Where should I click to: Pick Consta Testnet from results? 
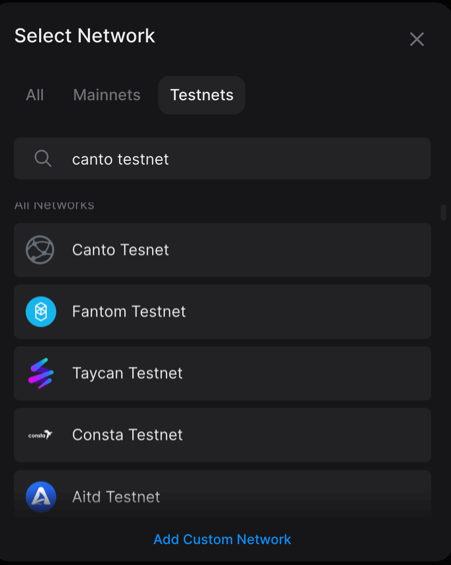tap(222, 435)
